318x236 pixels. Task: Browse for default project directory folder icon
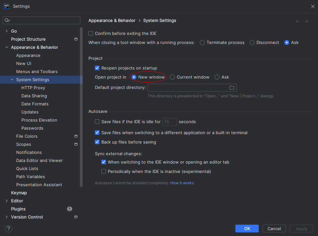tap(232, 88)
